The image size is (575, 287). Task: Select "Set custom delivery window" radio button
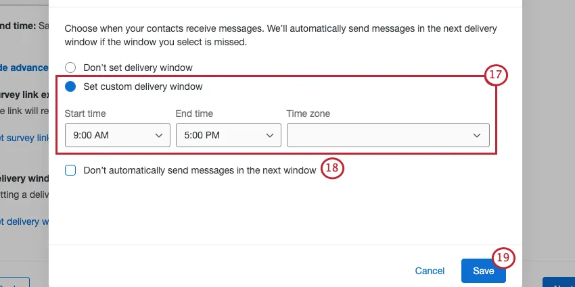point(70,86)
